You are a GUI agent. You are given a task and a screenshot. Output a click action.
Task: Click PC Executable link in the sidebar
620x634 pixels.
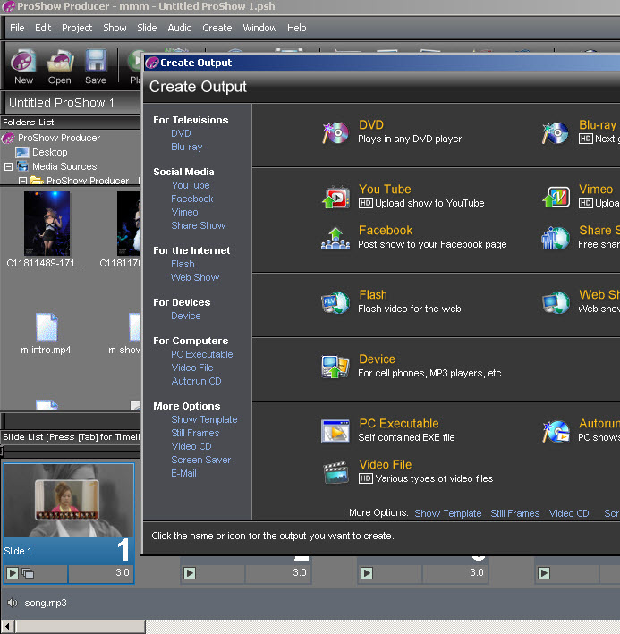[x=202, y=354]
